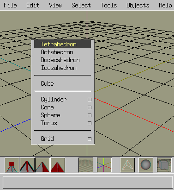Switch to body selection mode icon

58,165
